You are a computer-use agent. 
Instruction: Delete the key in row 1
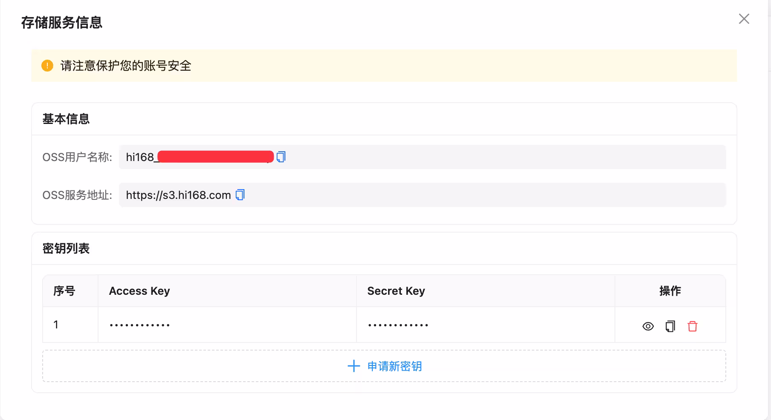692,326
